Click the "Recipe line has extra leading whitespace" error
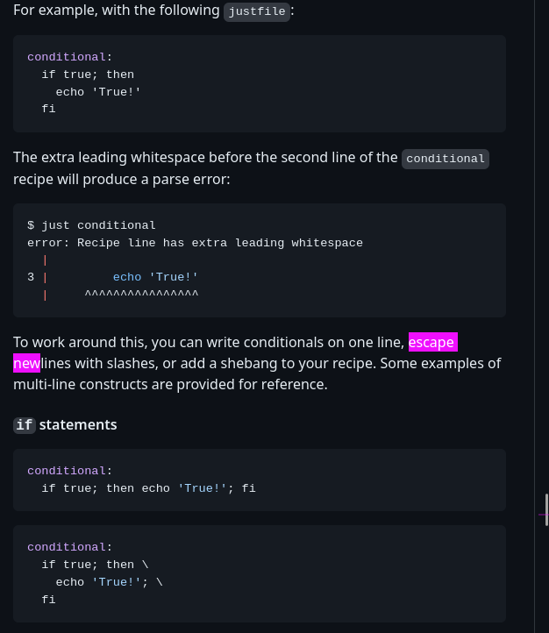This screenshot has width=549, height=633. (x=220, y=243)
